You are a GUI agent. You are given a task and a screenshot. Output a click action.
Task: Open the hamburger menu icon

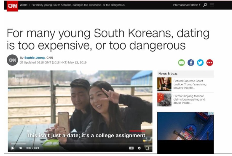[212, 5]
